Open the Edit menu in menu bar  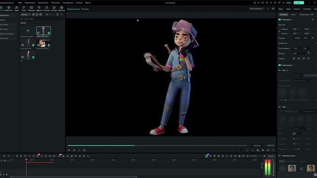point(30,2)
